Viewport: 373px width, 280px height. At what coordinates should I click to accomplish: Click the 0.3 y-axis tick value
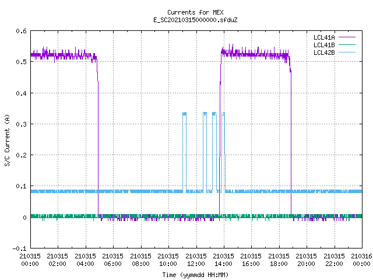click(x=21, y=124)
